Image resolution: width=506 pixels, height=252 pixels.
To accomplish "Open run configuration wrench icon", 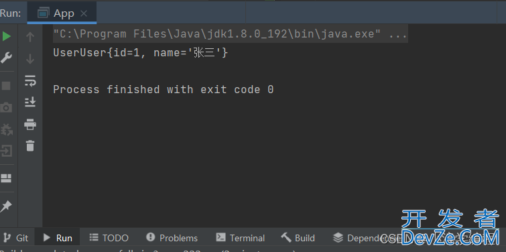I will pyautogui.click(x=6, y=58).
